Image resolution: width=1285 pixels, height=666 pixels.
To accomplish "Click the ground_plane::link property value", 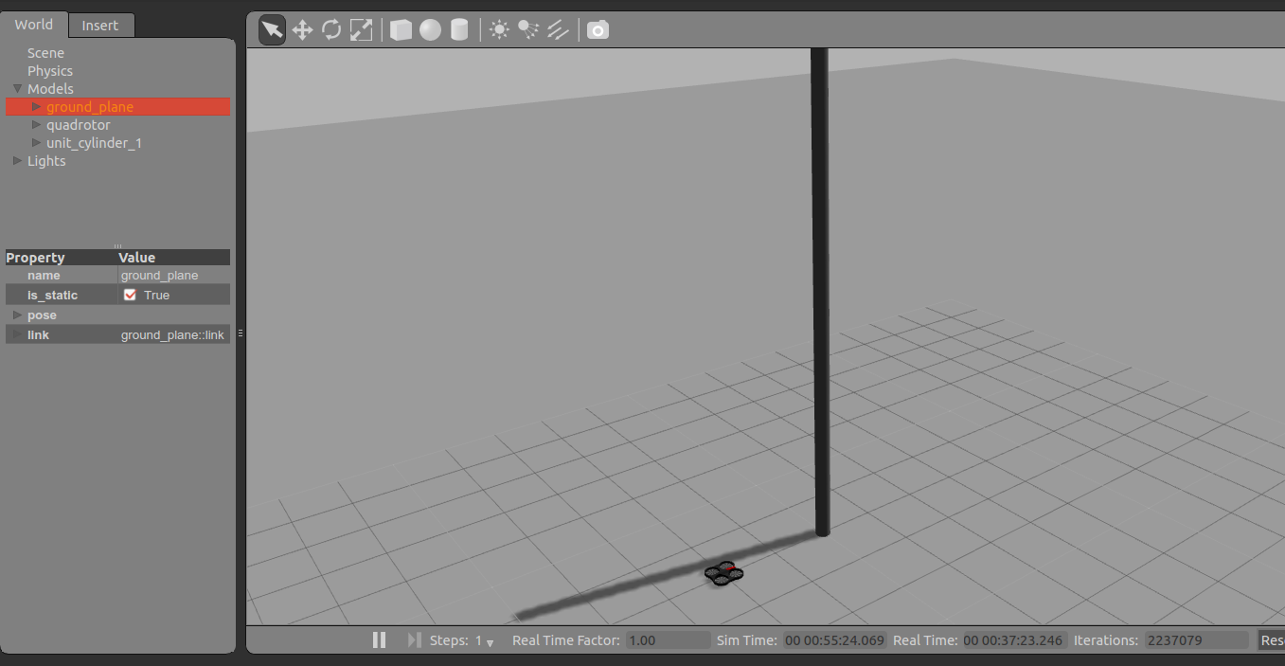I will click(x=172, y=335).
